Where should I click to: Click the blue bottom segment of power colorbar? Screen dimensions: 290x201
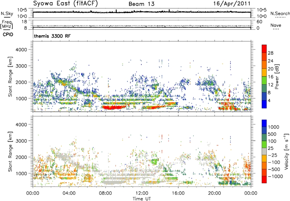[x=264, y=104]
